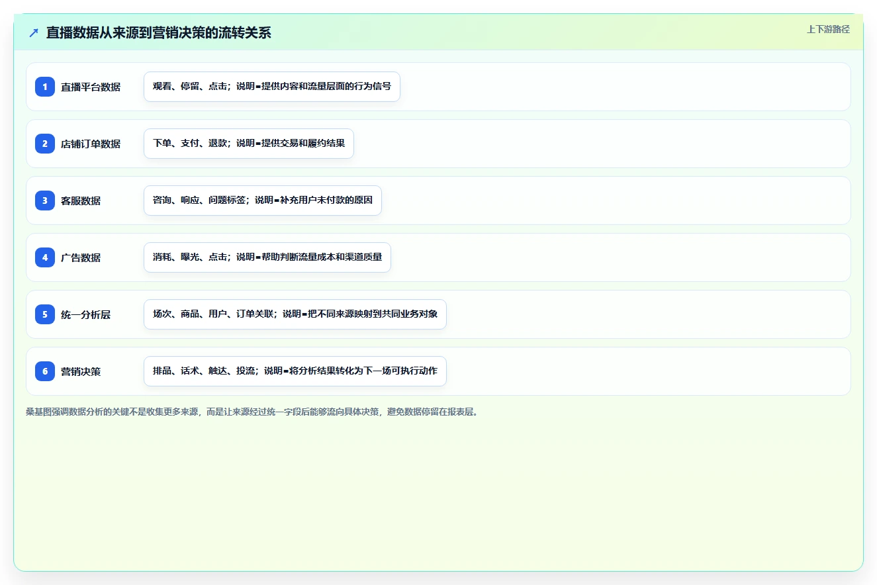Select the 店铺订单数据 label
Screen dimensions: 877x585
tap(91, 144)
